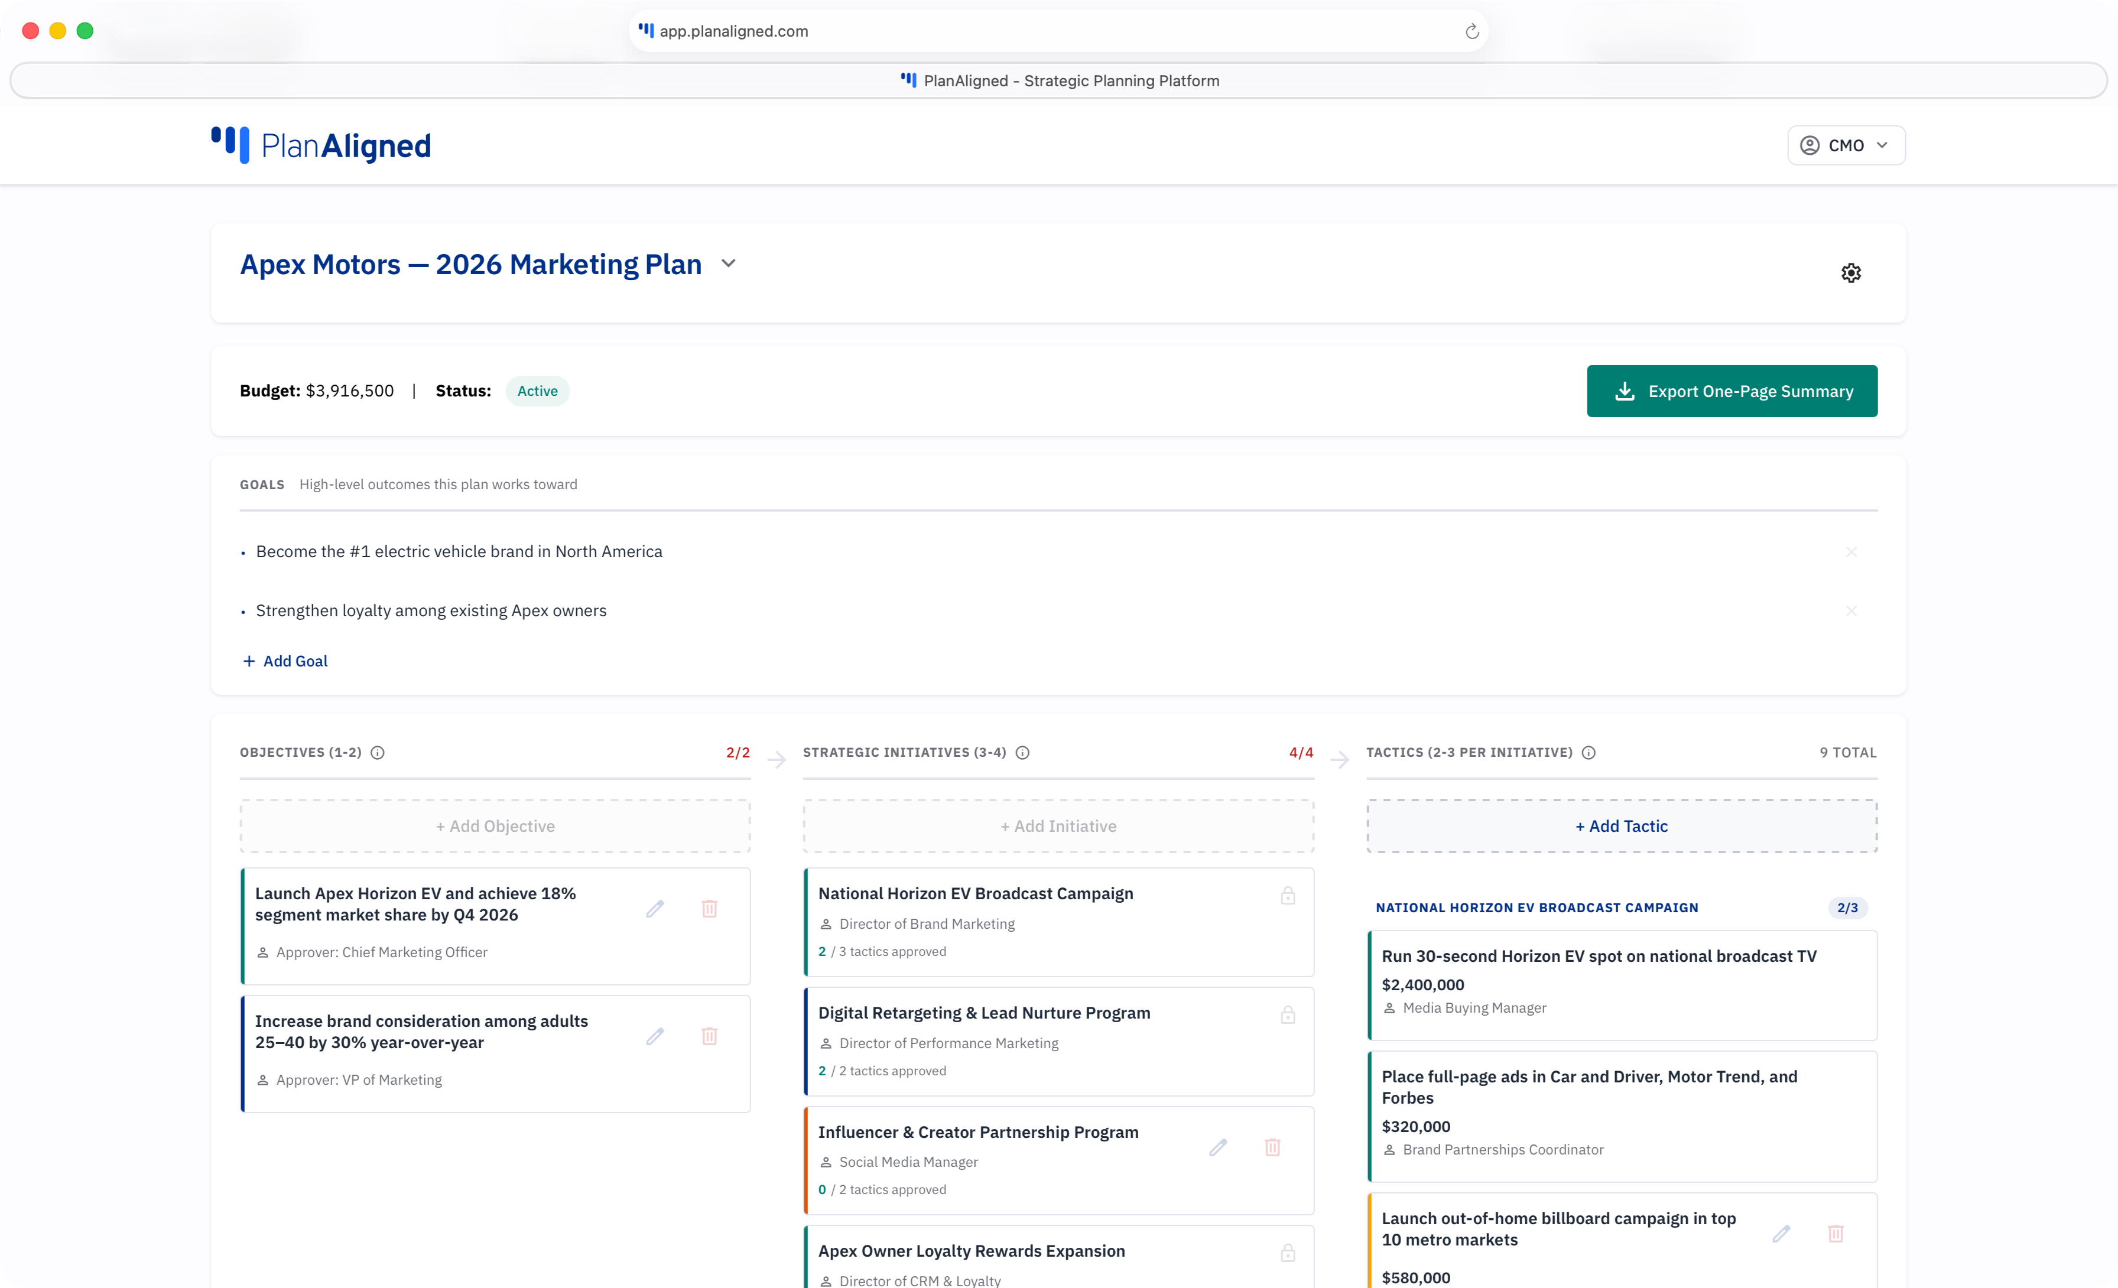This screenshot has height=1288, width=2118.
Task: Click 'Brand Partnerships Coordinator' owner label
Action: coord(1503,1150)
